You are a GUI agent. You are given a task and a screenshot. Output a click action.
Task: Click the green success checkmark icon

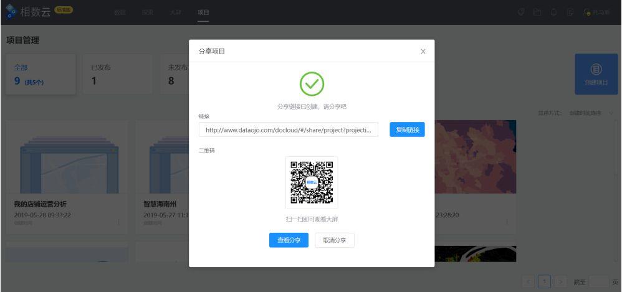click(312, 83)
